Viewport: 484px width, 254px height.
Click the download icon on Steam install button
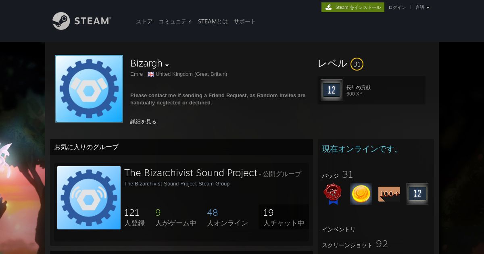click(x=329, y=7)
